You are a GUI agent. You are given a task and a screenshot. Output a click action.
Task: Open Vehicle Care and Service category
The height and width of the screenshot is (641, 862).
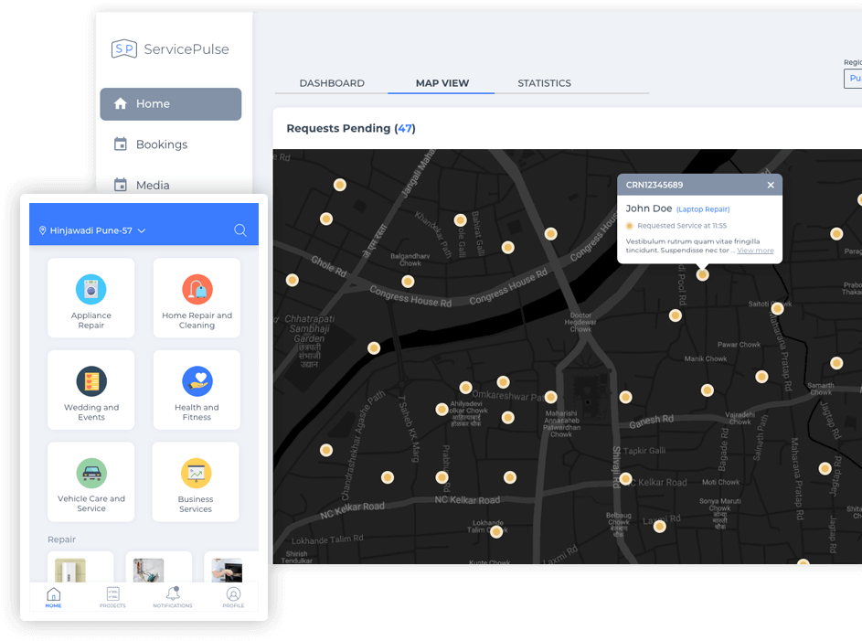[91, 474]
